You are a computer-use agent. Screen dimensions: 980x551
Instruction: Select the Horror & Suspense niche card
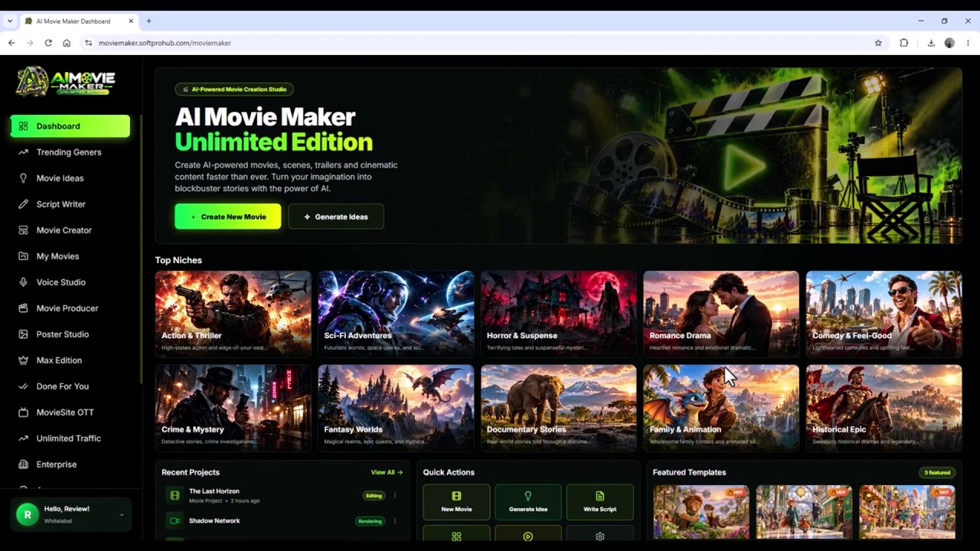pos(558,314)
